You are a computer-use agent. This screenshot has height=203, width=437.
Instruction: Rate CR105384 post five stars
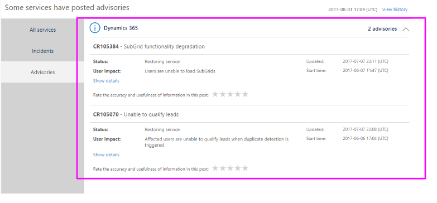(245, 94)
